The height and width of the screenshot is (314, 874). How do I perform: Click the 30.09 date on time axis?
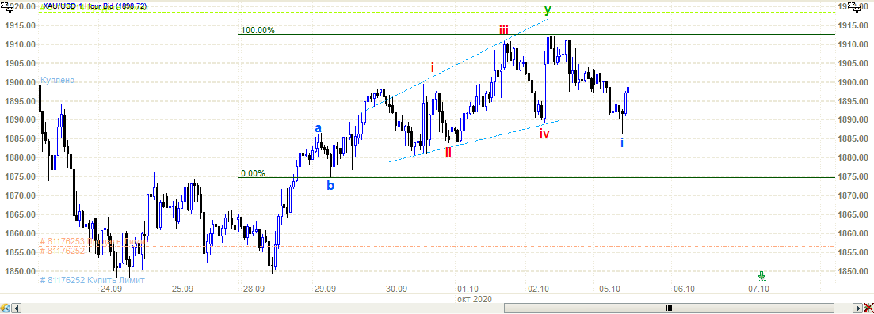396,289
